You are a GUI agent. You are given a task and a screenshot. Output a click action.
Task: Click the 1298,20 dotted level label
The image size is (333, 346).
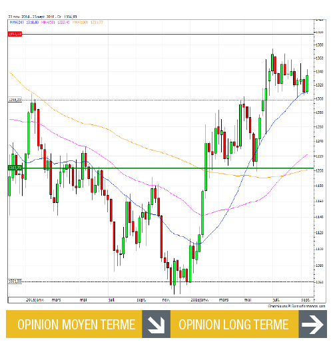pos(15,100)
